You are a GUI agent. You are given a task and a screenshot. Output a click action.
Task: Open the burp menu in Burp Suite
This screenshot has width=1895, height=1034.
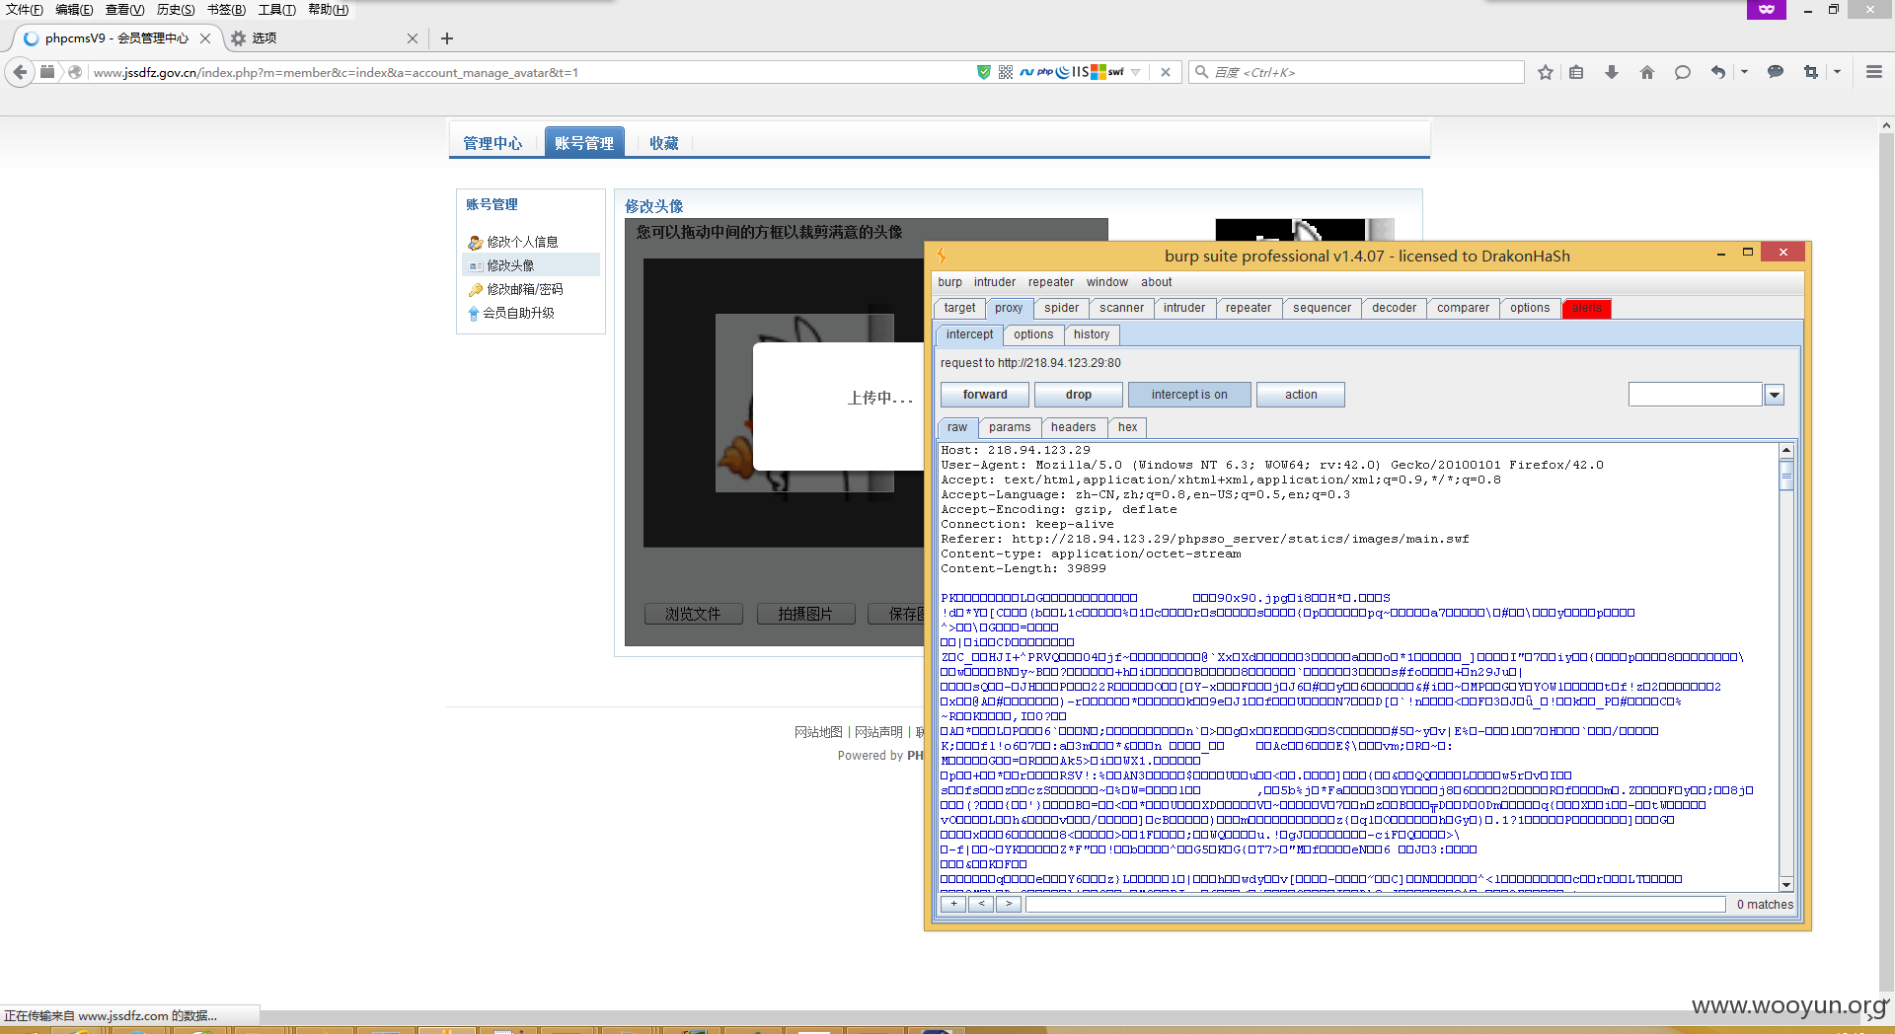coord(949,282)
